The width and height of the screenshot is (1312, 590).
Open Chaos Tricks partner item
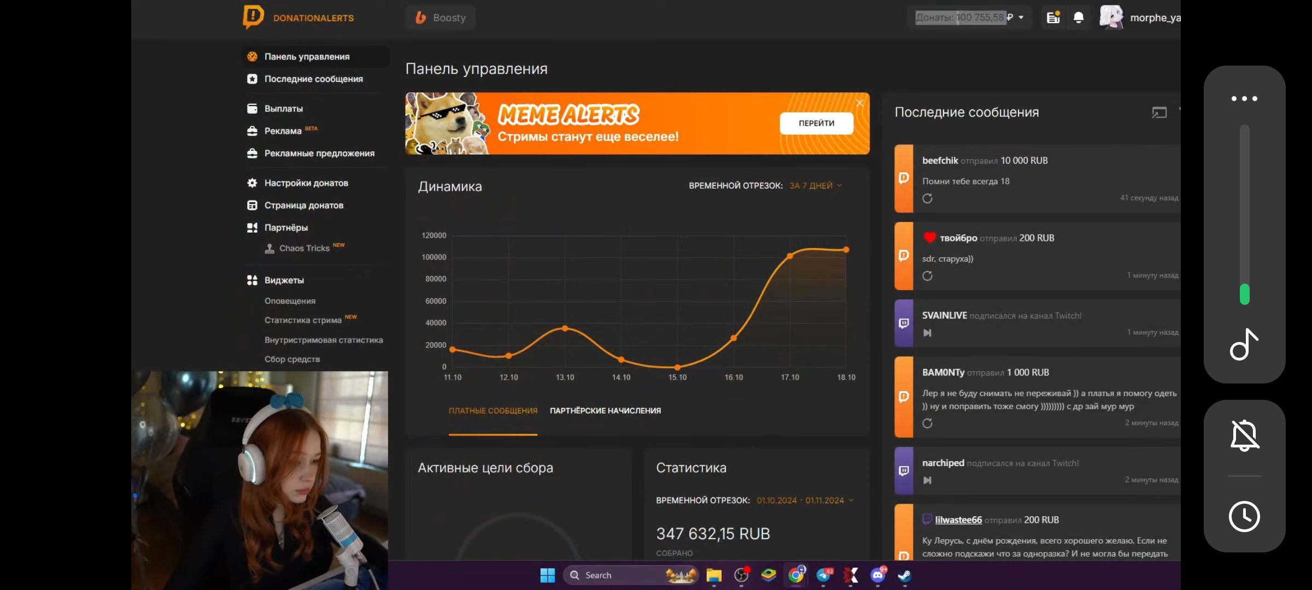[x=304, y=248]
